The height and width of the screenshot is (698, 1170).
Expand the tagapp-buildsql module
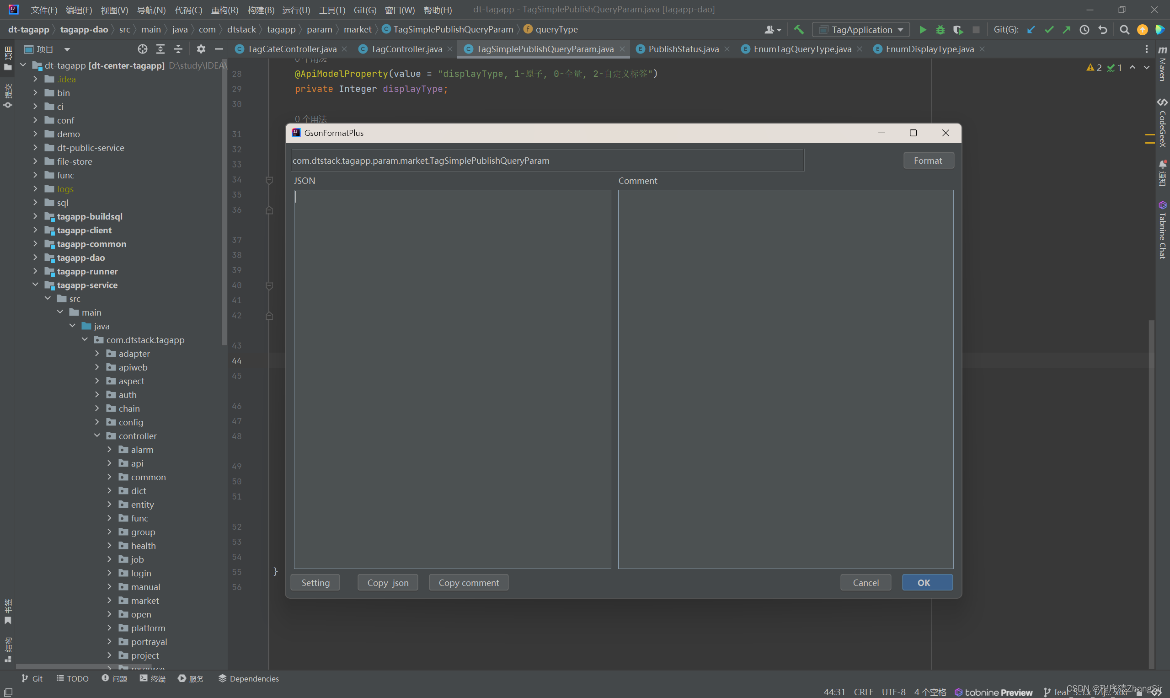35,216
